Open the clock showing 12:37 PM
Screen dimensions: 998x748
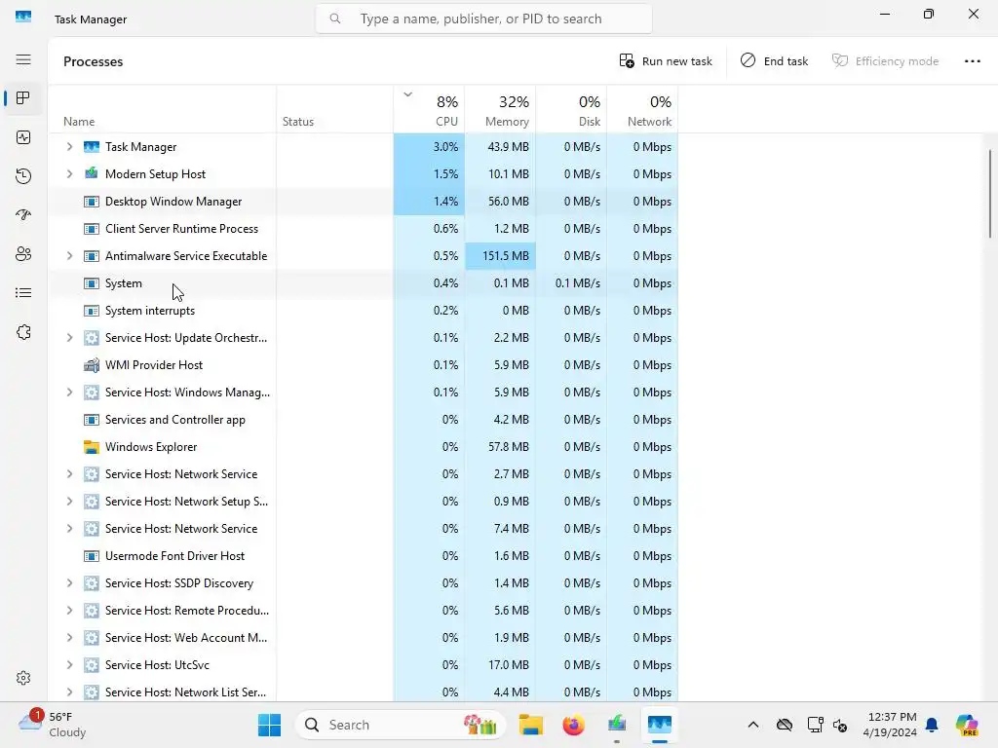[893, 725]
